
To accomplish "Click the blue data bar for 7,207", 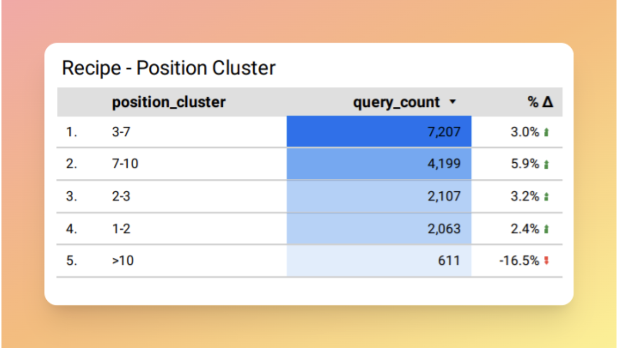I will pos(379,129).
